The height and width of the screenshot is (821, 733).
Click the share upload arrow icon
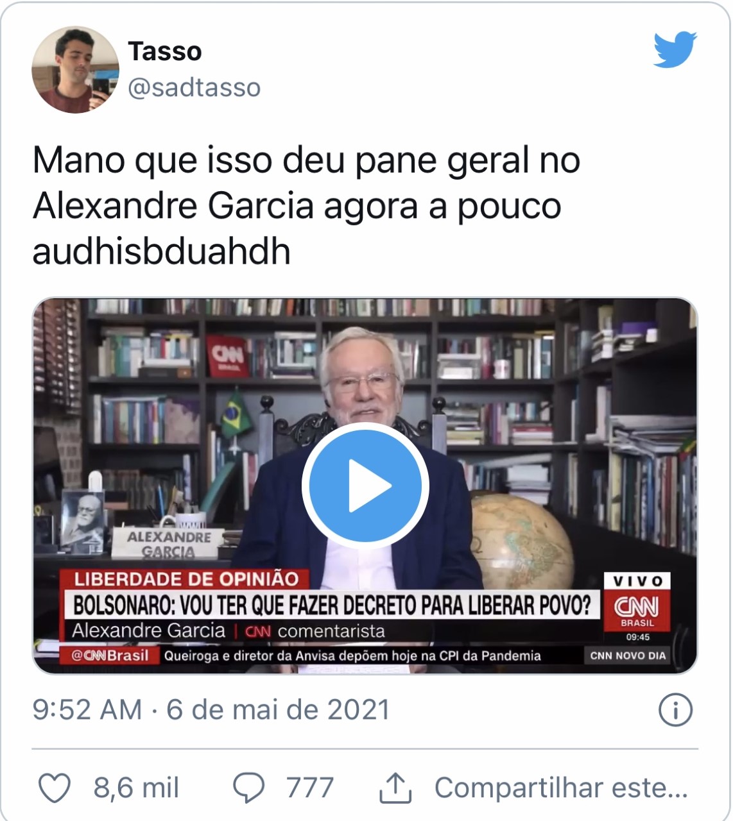click(395, 788)
